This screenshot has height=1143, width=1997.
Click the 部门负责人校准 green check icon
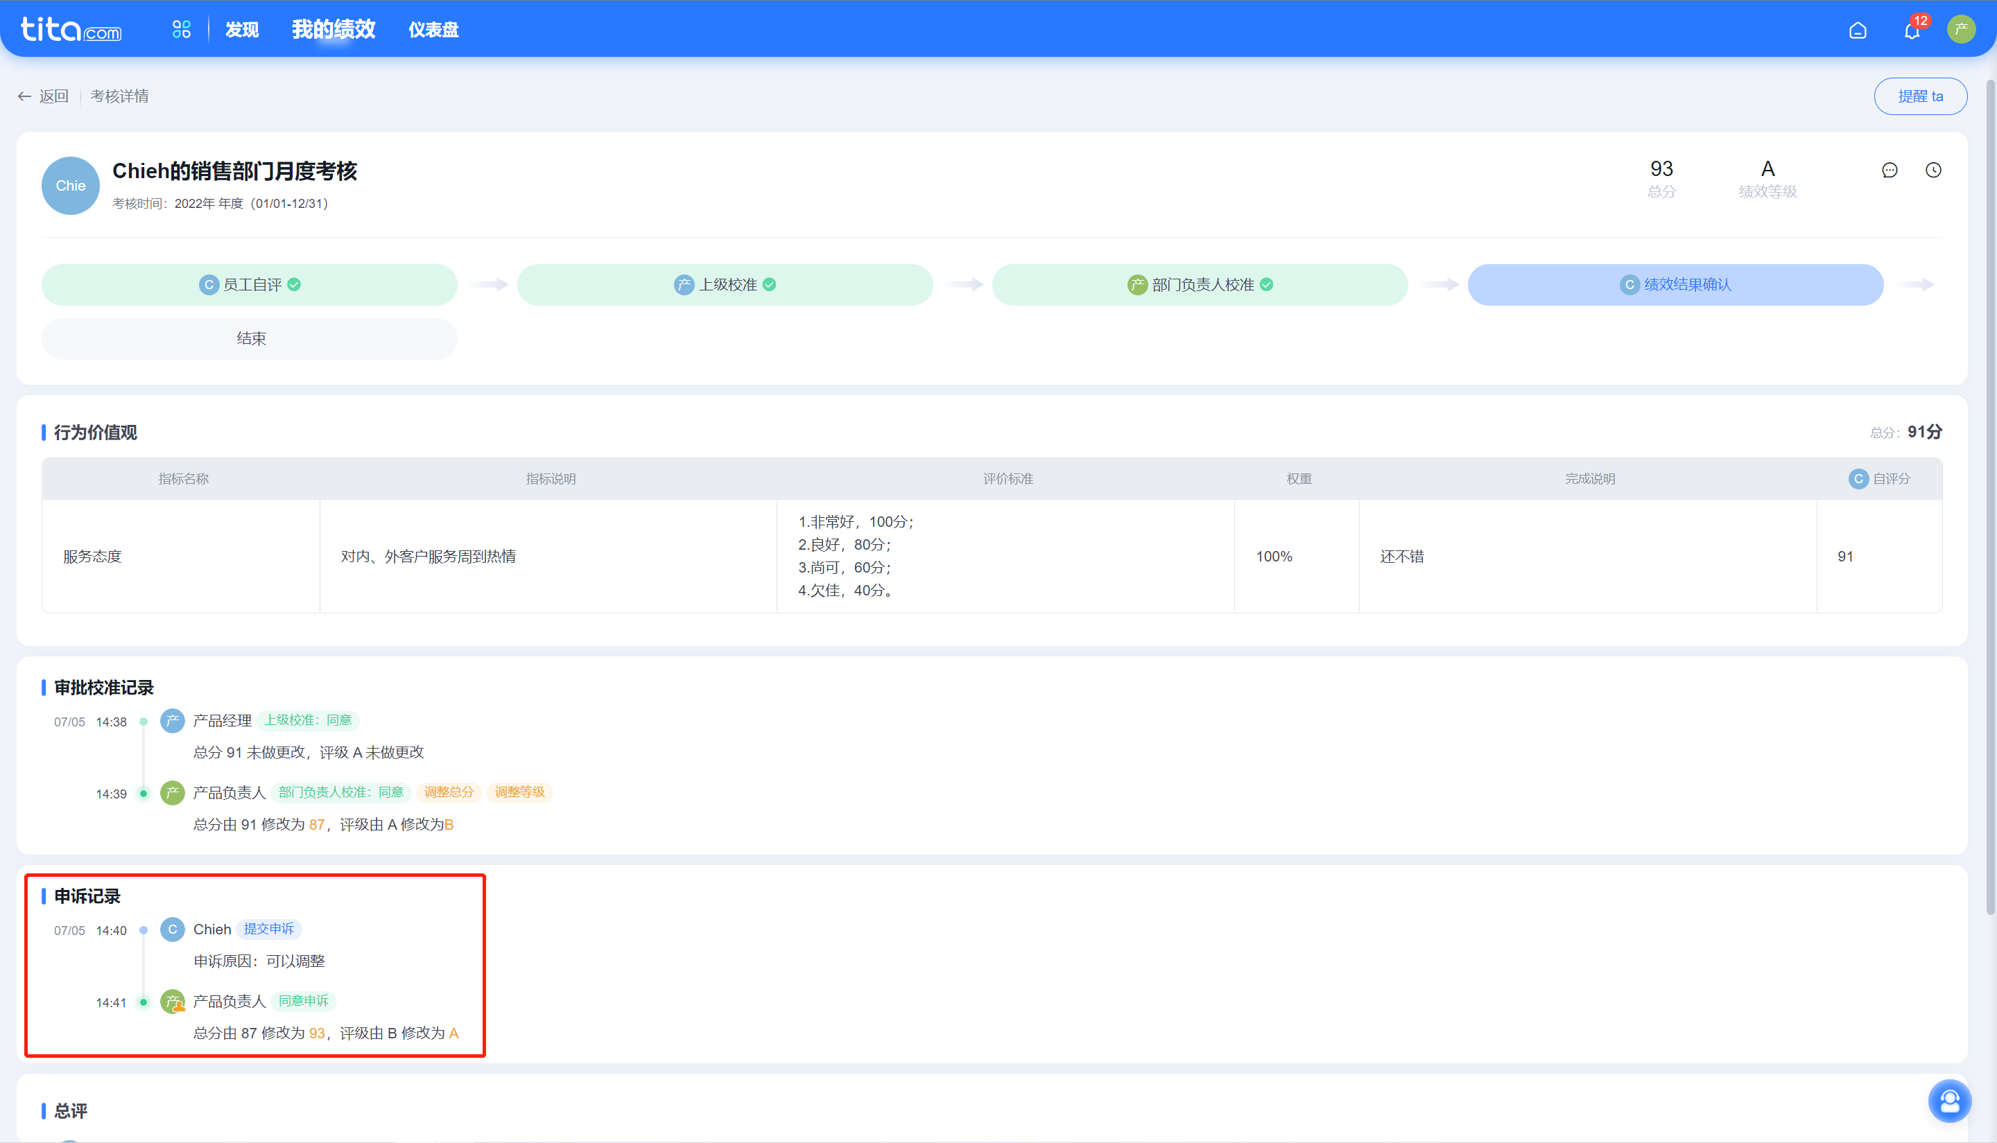(x=1267, y=284)
